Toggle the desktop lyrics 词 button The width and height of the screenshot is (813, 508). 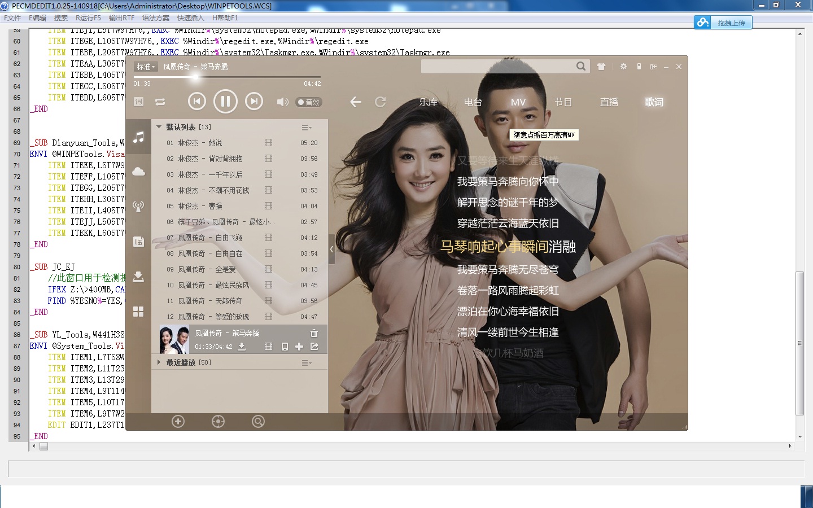coord(139,102)
